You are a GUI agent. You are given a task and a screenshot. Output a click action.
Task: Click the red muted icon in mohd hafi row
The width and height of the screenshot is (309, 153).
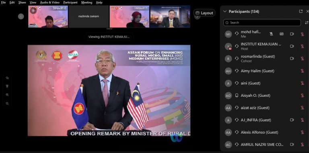point(302,34)
